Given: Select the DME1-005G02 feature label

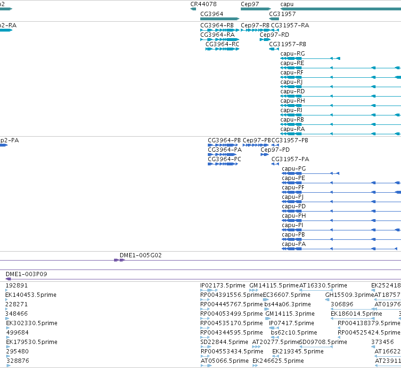Looking at the screenshot, I should [x=141, y=255].
